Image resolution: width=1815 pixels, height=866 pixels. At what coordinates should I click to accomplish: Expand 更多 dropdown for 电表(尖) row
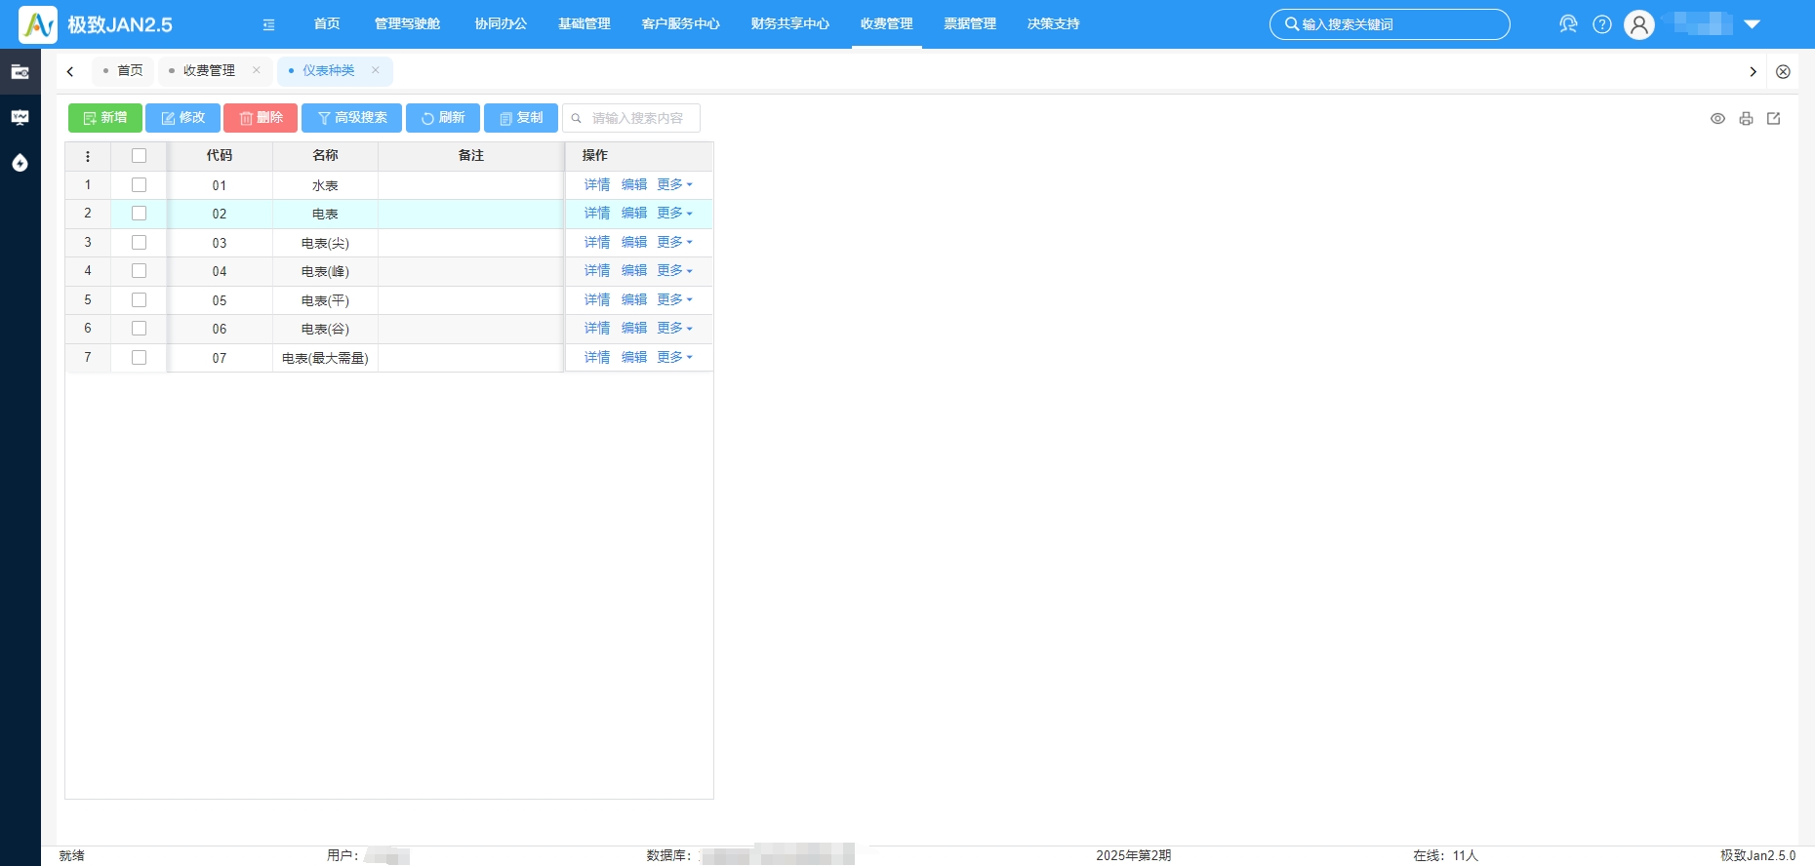pyautogui.click(x=674, y=242)
